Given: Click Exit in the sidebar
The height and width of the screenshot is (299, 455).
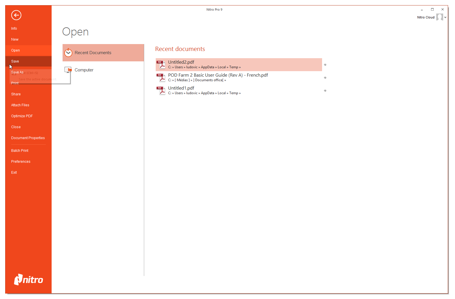Looking at the screenshot, I should click(28, 173).
